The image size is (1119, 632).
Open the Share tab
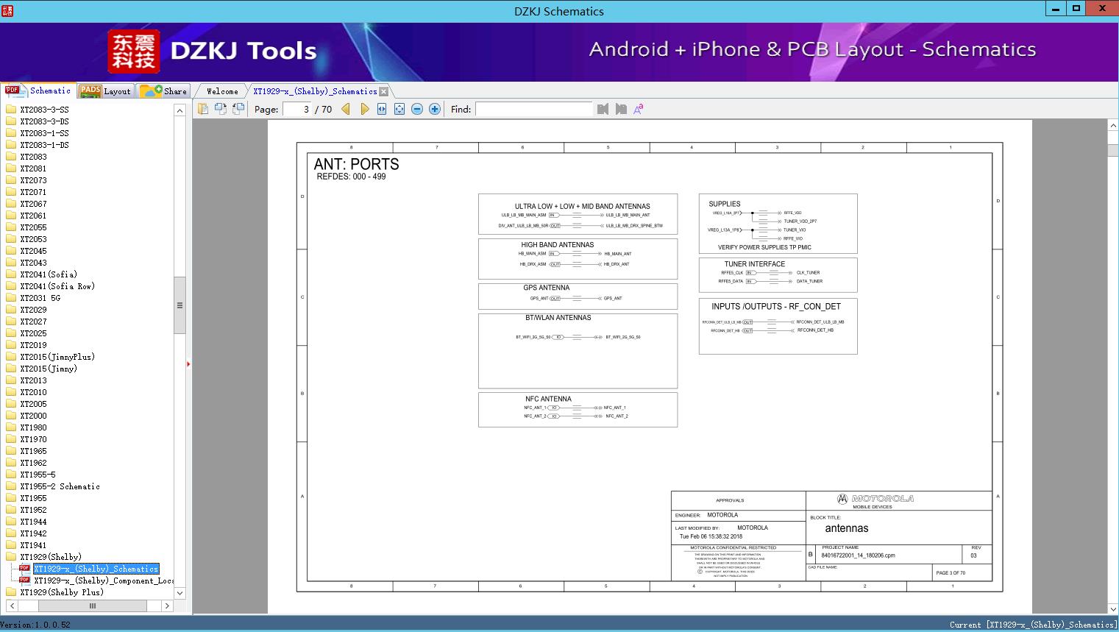pos(163,90)
